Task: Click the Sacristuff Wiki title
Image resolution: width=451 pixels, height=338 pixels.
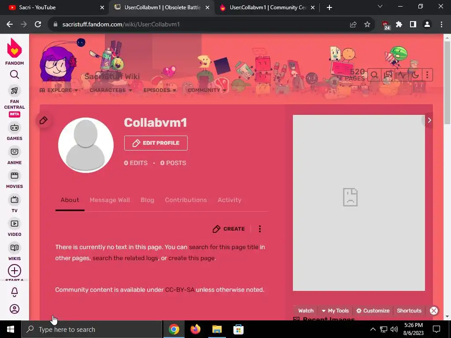Action: (x=112, y=77)
